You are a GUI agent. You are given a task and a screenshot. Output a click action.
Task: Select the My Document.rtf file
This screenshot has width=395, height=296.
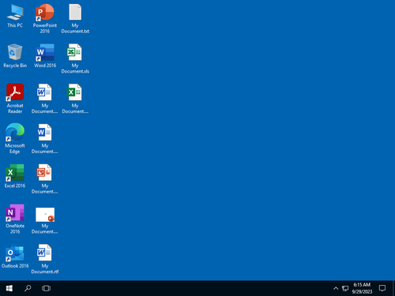45,259
